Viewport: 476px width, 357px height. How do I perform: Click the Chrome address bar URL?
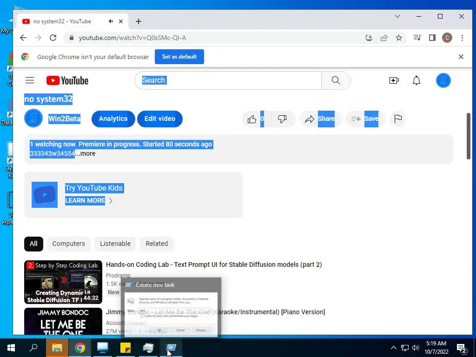coord(132,38)
